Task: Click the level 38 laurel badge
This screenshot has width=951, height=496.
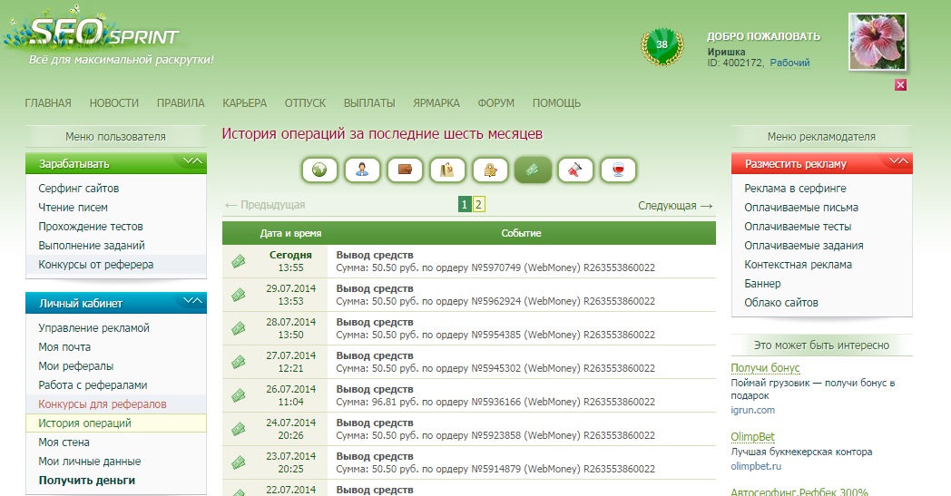Action: [x=662, y=46]
